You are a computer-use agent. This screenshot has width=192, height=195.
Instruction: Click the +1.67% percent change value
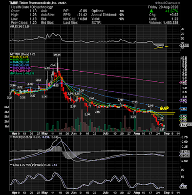pos(171,11)
